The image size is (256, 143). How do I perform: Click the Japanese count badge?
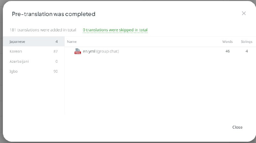(57, 42)
